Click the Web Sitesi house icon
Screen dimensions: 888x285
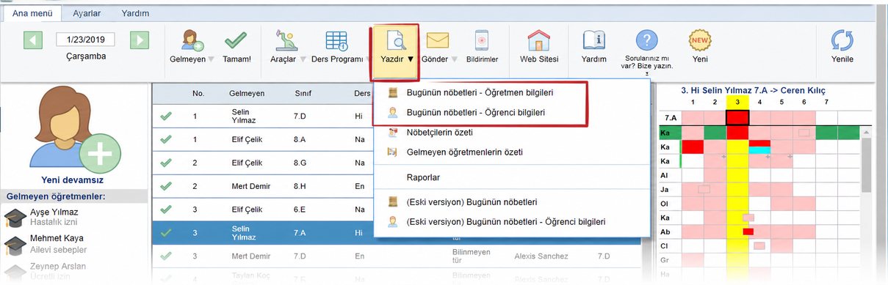[x=539, y=40]
